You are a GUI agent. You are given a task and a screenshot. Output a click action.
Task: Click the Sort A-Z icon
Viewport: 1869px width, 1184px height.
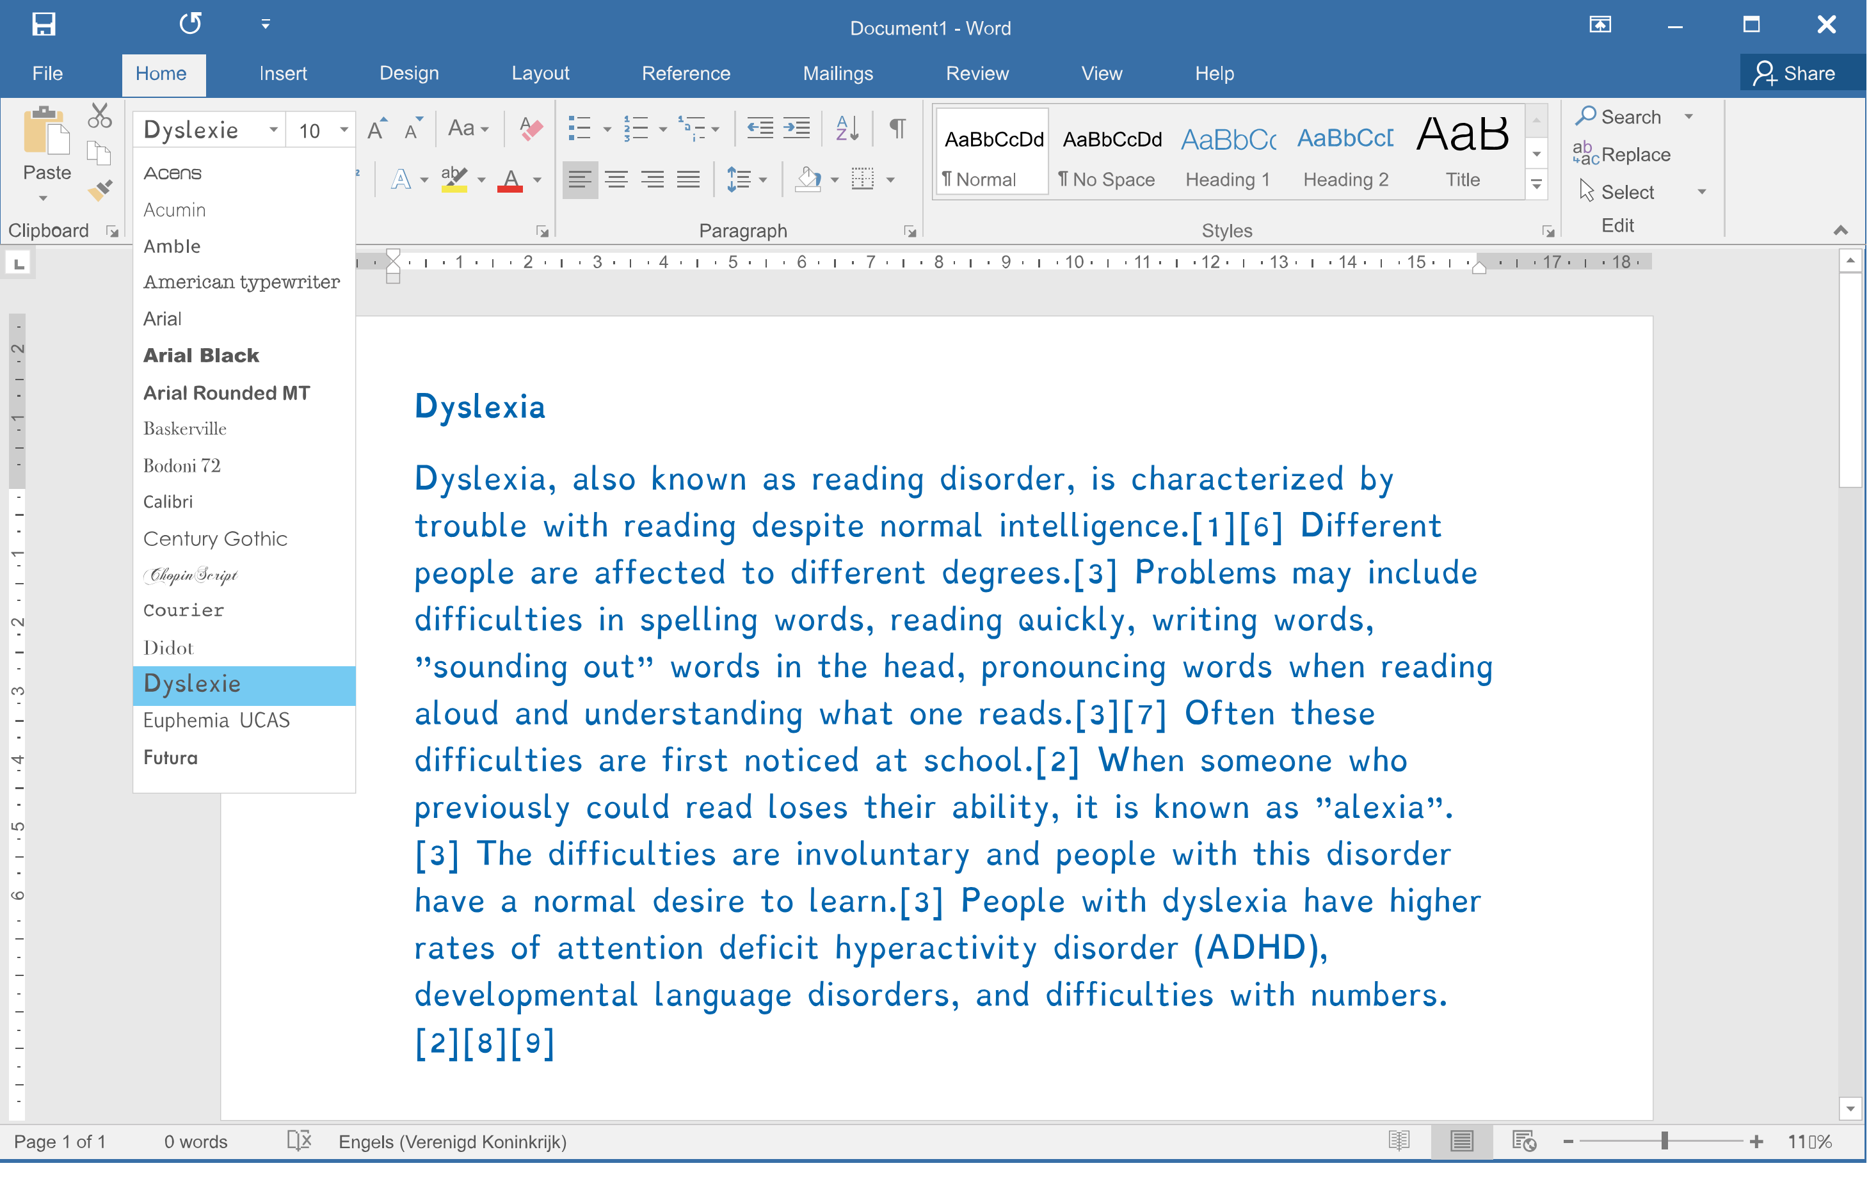[x=846, y=129]
